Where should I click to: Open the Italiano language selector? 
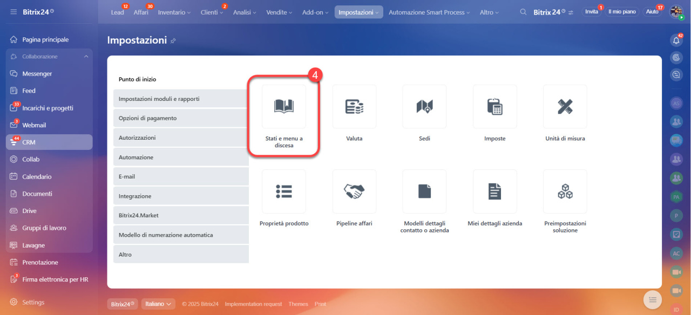pos(159,304)
